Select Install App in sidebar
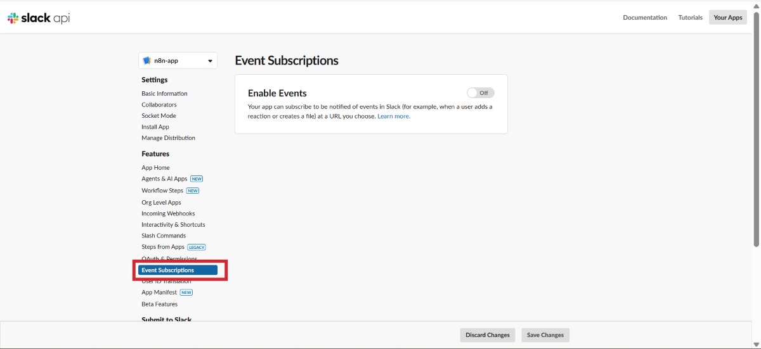The image size is (761, 349). (155, 127)
